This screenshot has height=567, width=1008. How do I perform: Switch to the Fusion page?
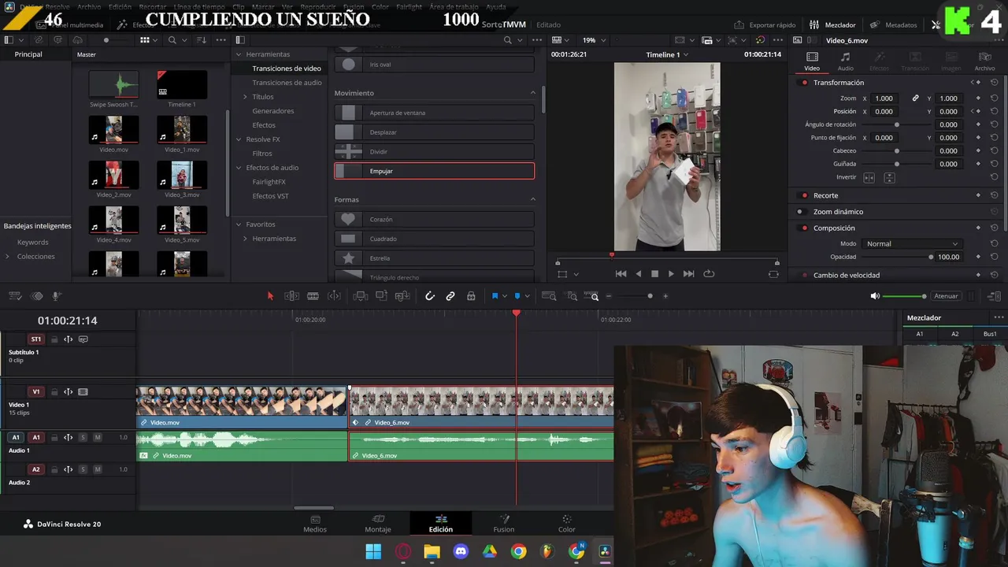tap(503, 524)
